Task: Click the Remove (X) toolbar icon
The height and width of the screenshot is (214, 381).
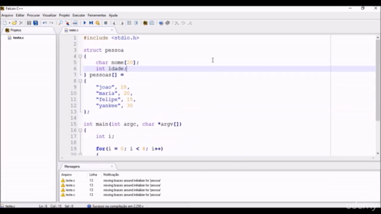Action: pyautogui.click(x=21, y=23)
